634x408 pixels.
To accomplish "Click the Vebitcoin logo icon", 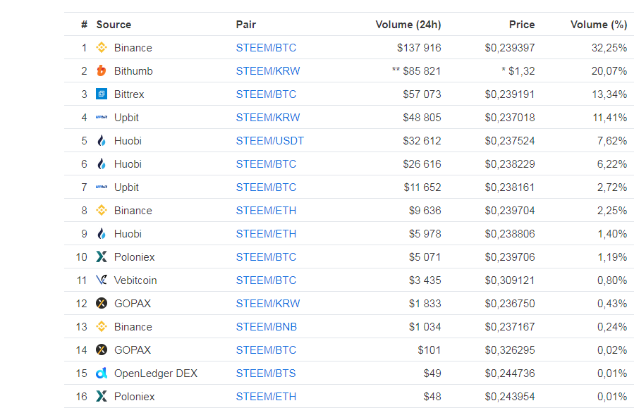I will 102,280.
